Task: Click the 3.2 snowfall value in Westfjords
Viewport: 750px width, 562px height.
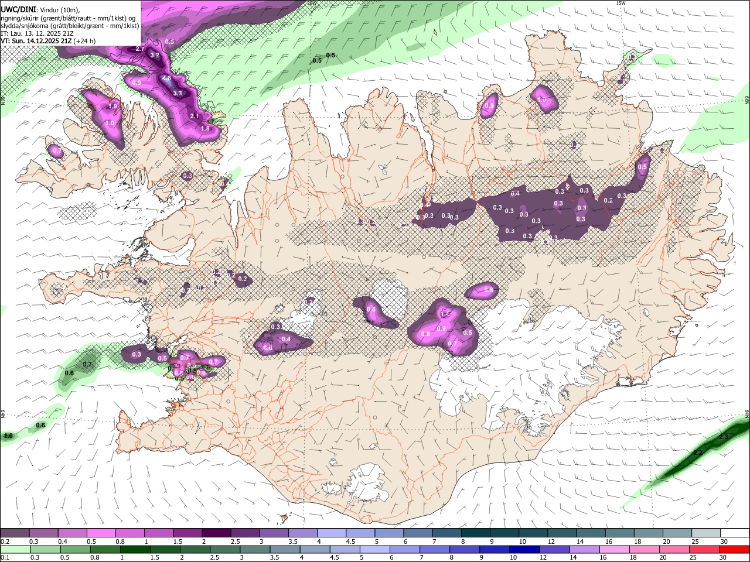Action: coord(155,55)
